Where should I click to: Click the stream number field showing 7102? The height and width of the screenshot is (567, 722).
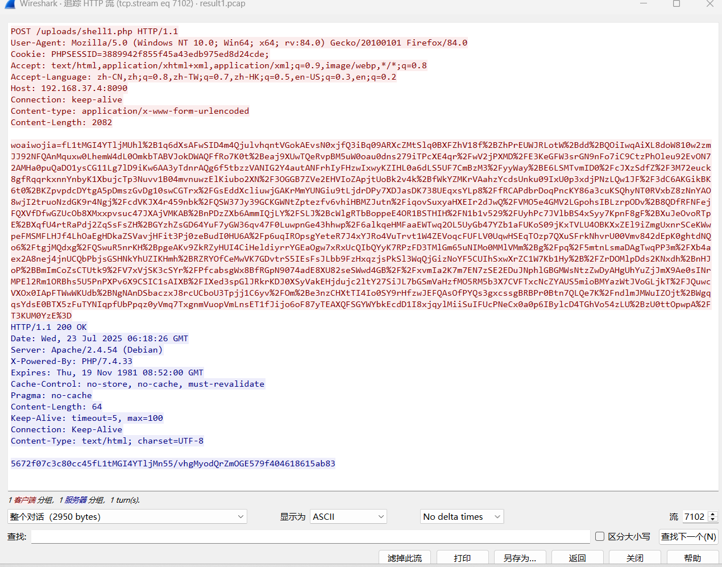point(694,516)
